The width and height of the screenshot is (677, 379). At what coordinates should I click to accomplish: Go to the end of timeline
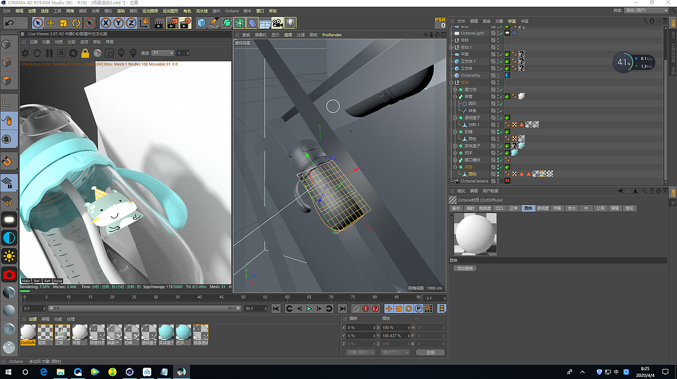(342, 309)
